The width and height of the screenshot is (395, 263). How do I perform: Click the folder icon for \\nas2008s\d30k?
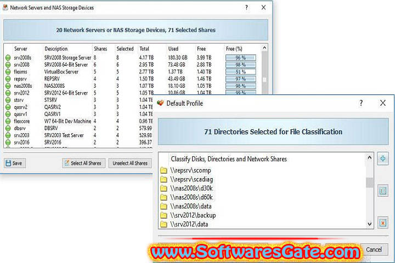tap(163, 188)
